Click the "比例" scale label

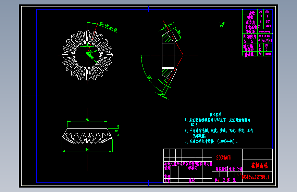pyautogui.click(x=239, y=169)
